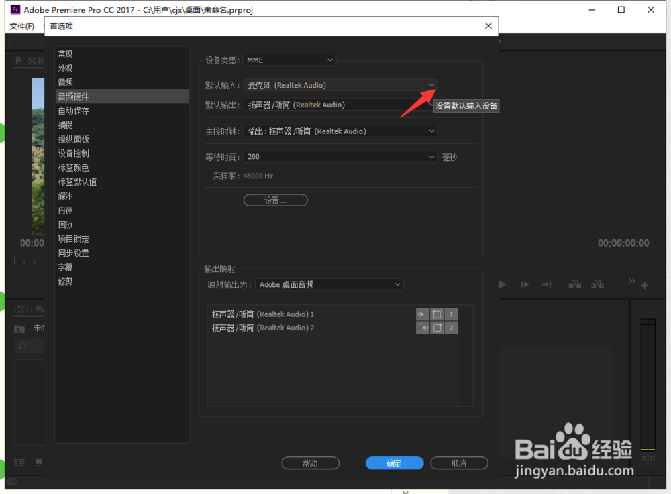Image resolution: width=671 pixels, height=494 pixels.
Task: Click search field in project panel
Action: [30, 345]
